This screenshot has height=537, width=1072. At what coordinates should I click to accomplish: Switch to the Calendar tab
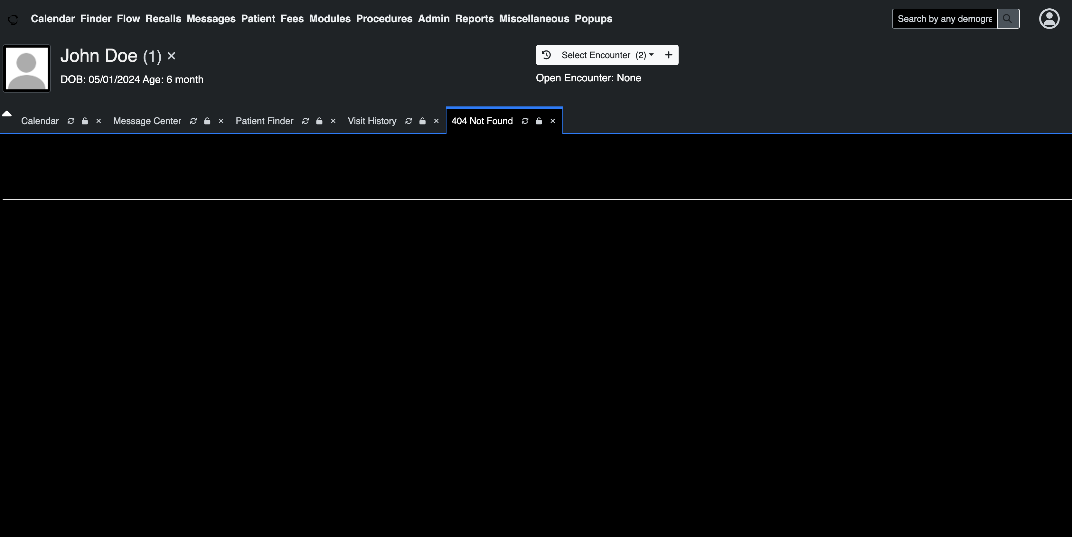(x=40, y=121)
